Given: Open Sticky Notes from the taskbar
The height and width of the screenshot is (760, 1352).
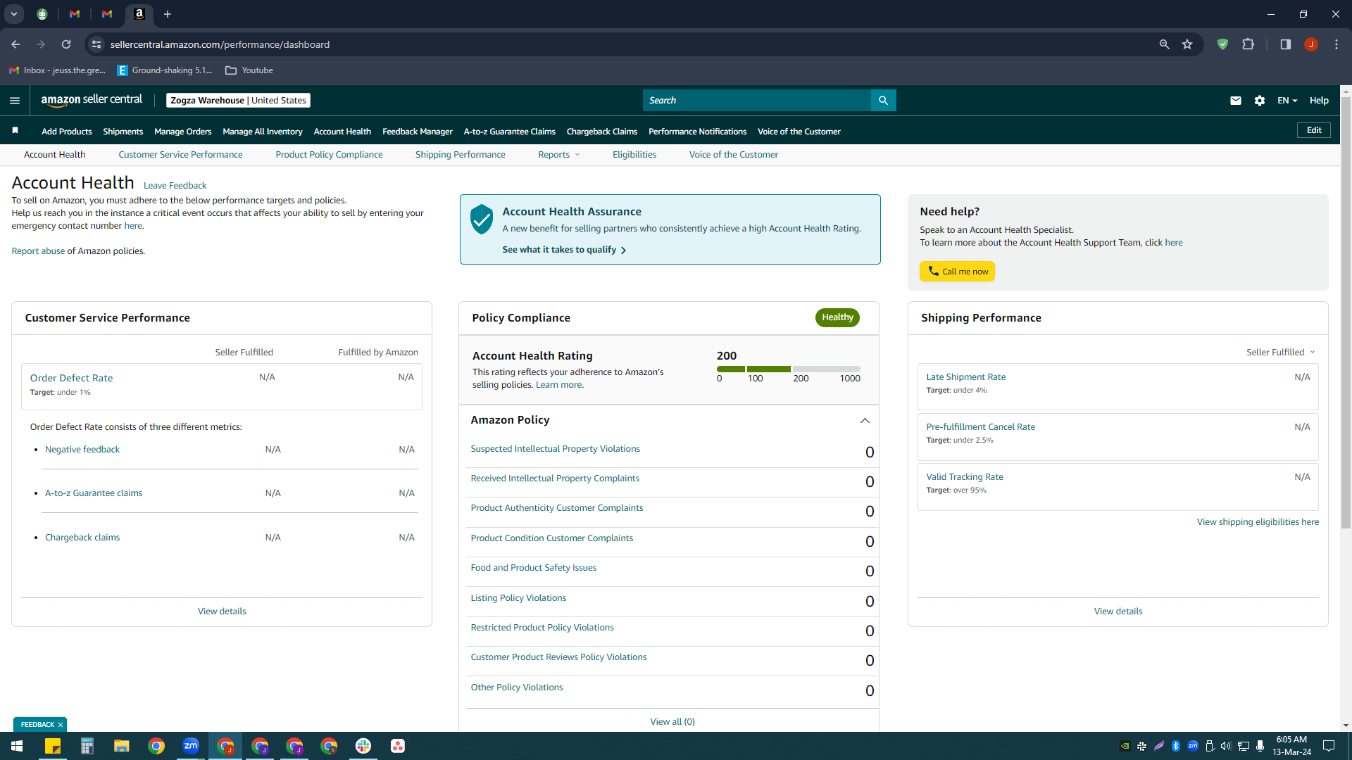Looking at the screenshot, I should coord(53,746).
